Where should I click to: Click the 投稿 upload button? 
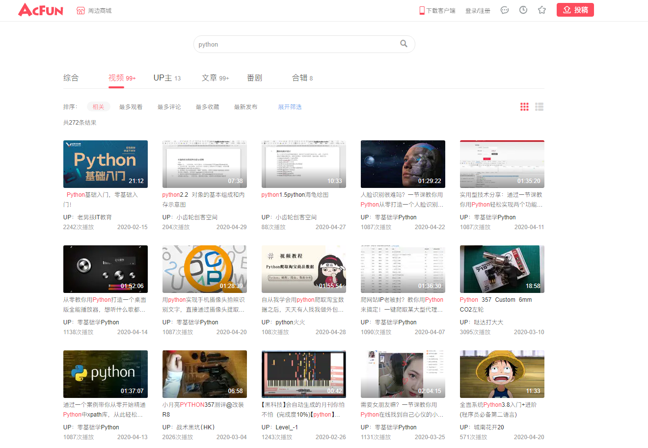[575, 10]
